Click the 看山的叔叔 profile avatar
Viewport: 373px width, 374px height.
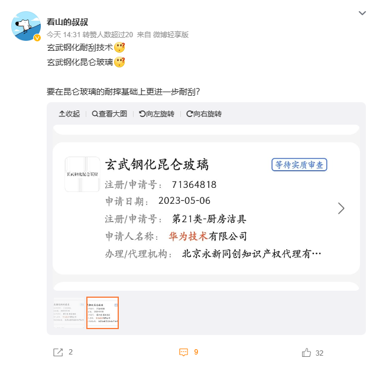(26, 26)
